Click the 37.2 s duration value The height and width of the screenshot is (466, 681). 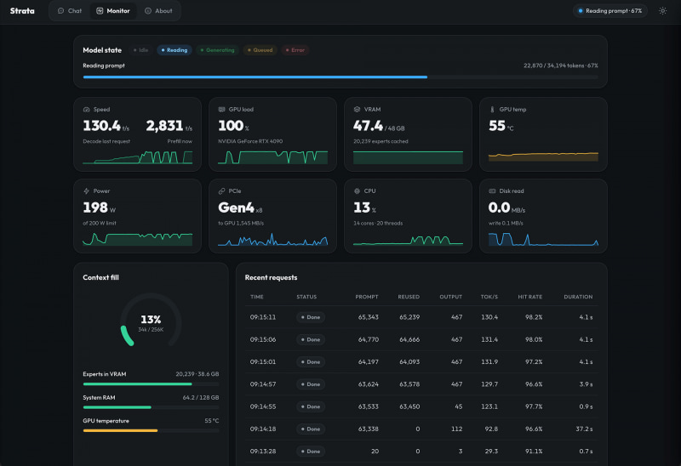click(584, 429)
